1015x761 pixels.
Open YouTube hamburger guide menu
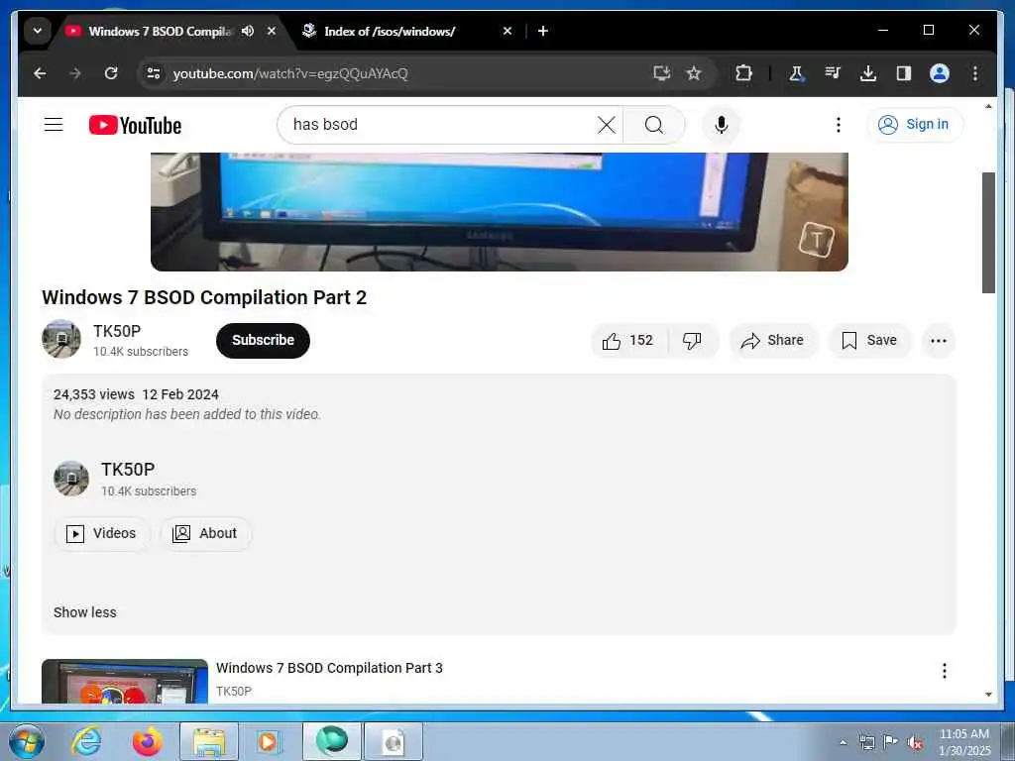coord(54,124)
